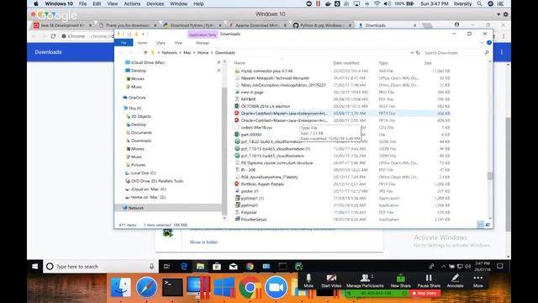Screen dimensions: 538x303
Task: Open Windows notification center icon
Action: click(500, 266)
